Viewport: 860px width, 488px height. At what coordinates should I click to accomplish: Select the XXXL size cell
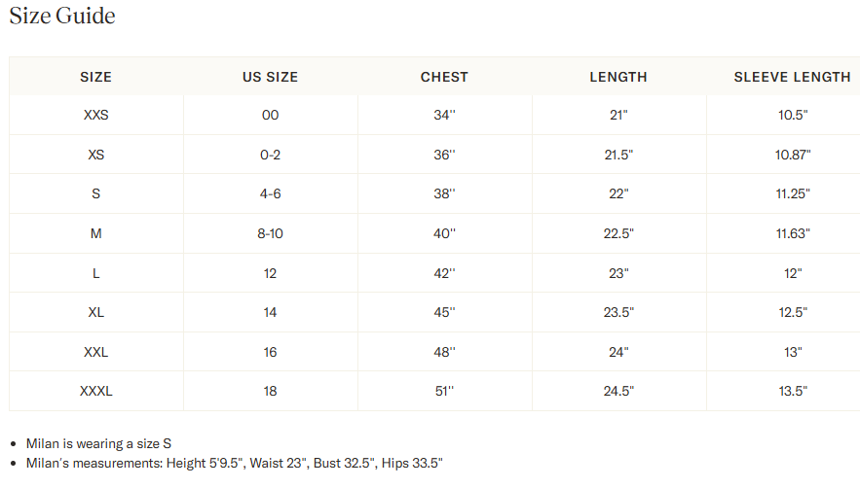click(x=96, y=391)
